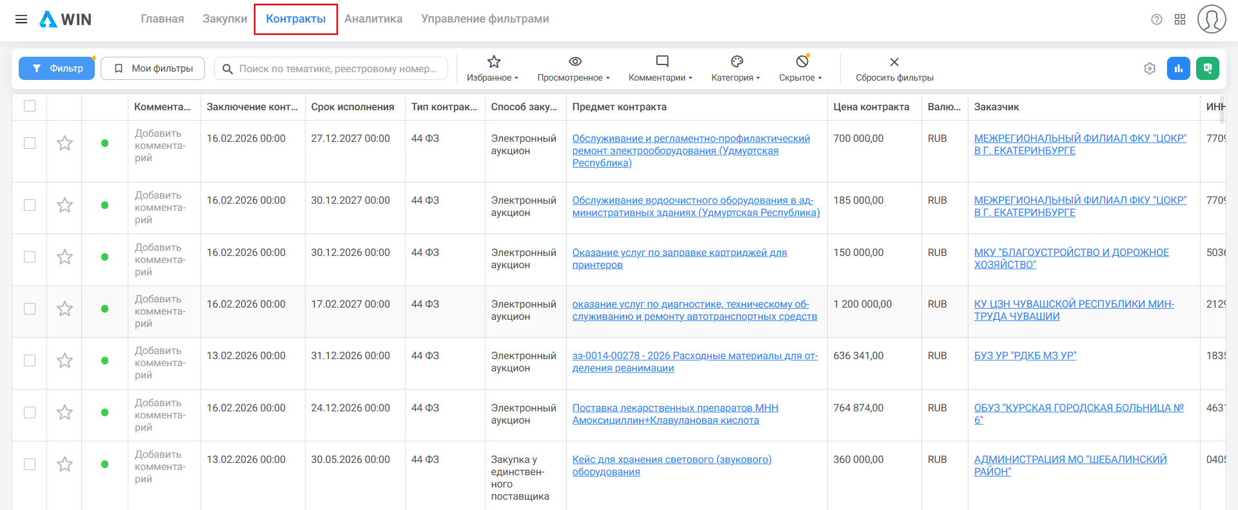This screenshot has height=510, width=1238.
Task: Open the hamburger menu icon
Action: [21, 19]
